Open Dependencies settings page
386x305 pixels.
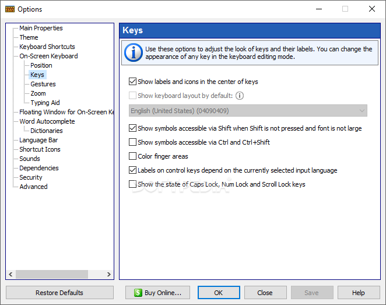tap(39, 169)
